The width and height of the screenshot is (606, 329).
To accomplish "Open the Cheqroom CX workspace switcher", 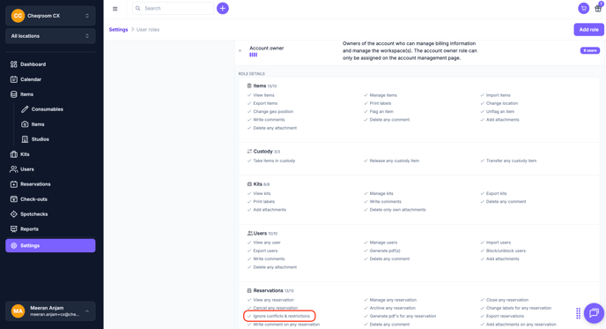I will pyautogui.click(x=50, y=16).
